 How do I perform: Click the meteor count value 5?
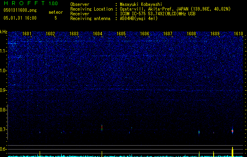(x=56, y=18)
